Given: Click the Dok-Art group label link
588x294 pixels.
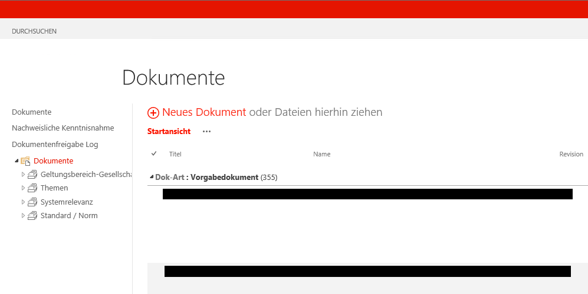Looking at the screenshot, I should [x=169, y=178].
